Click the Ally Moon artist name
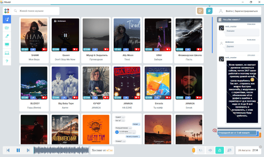264x157 pixels. (x=128, y=55)
